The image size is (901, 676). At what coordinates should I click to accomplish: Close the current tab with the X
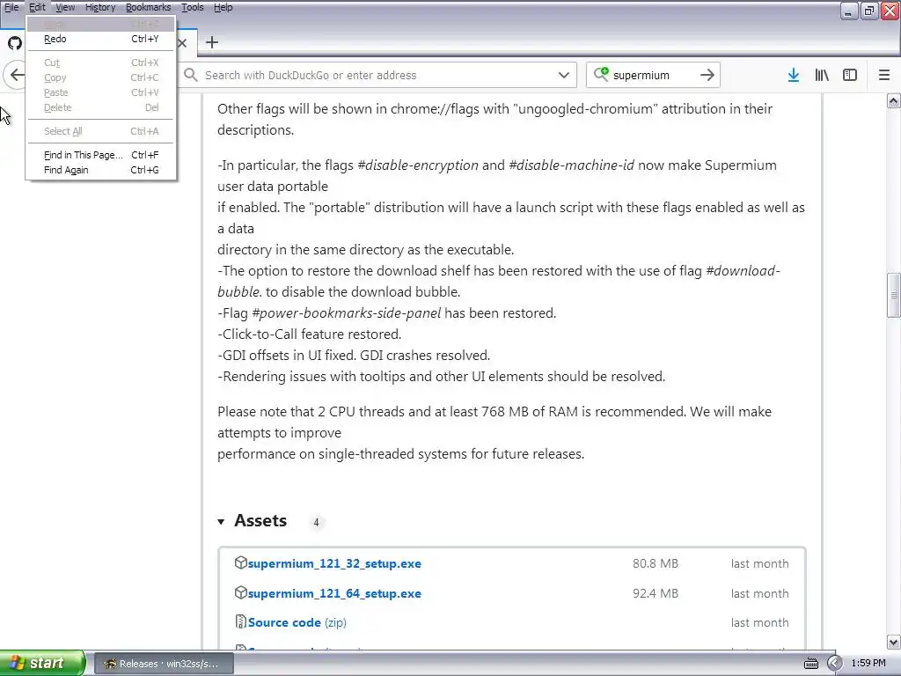182,43
